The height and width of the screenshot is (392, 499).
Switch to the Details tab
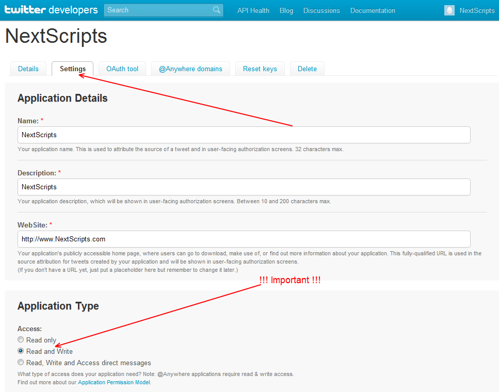coord(28,69)
